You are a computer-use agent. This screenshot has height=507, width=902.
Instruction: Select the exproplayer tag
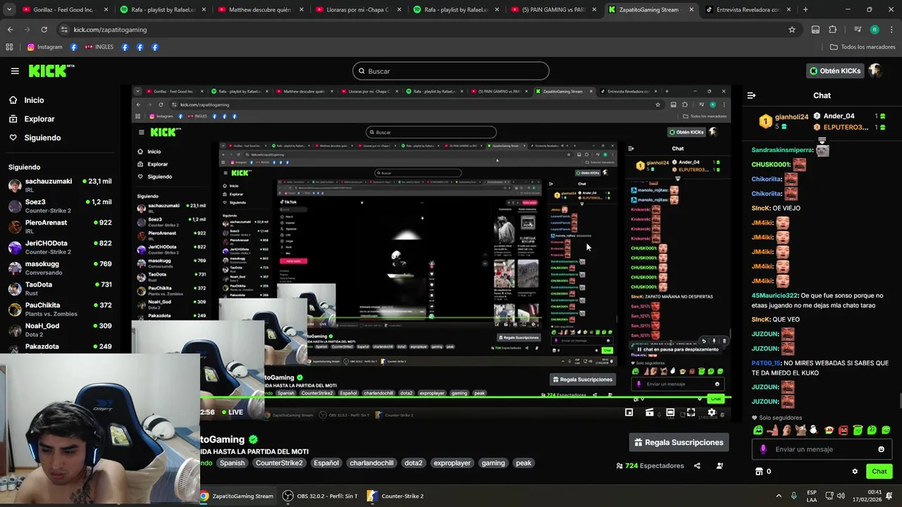(x=452, y=463)
